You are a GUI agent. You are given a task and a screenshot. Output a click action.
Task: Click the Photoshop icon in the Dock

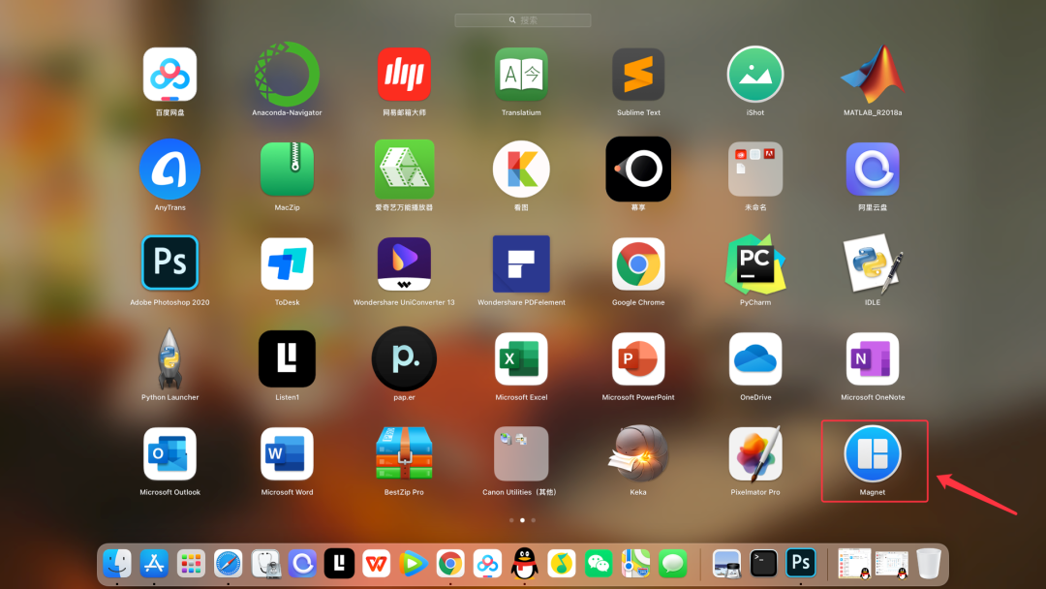pyautogui.click(x=801, y=564)
